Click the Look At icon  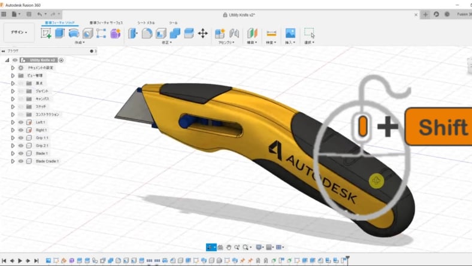coord(220,247)
